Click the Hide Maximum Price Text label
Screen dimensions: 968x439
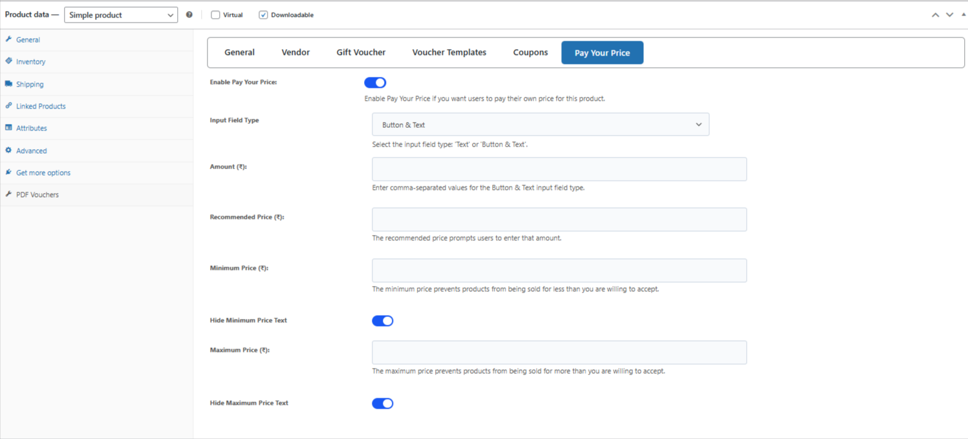point(249,403)
